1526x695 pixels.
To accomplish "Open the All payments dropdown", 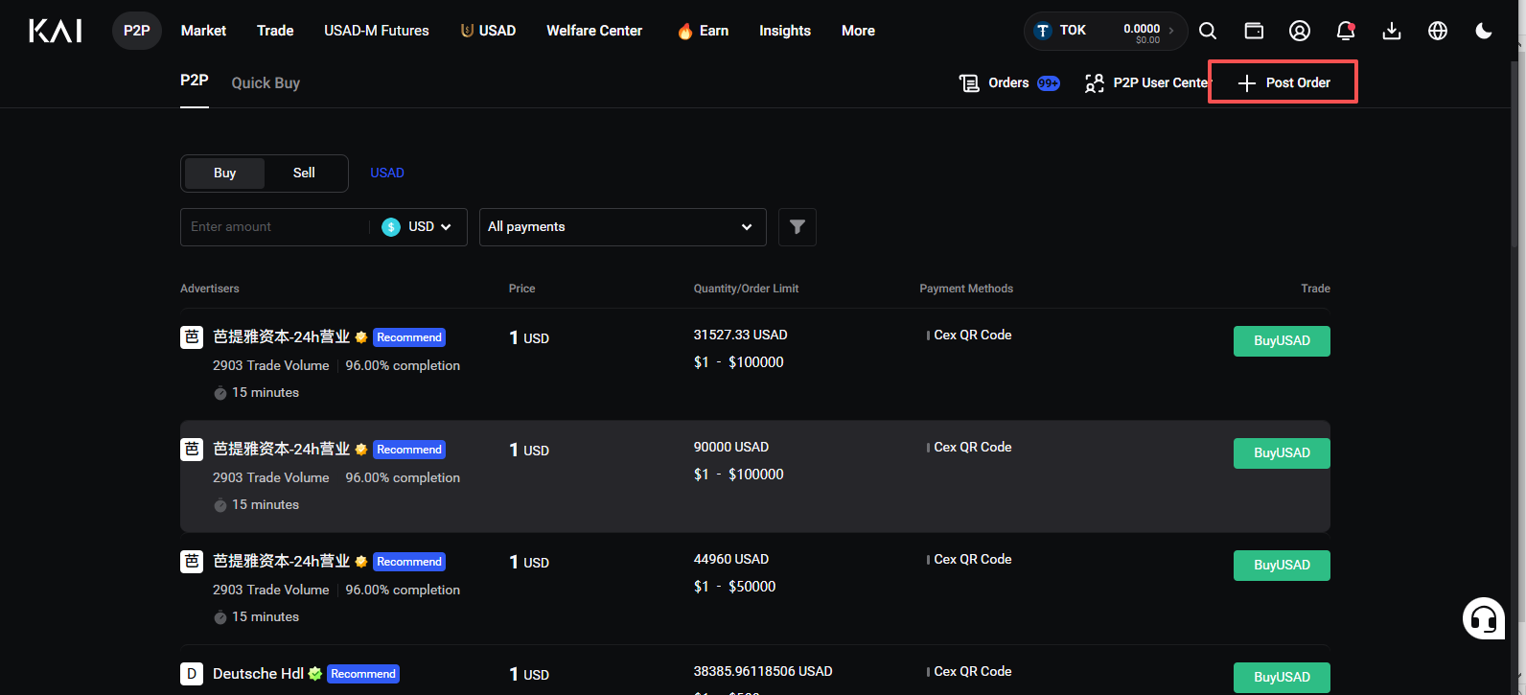I will coord(623,227).
